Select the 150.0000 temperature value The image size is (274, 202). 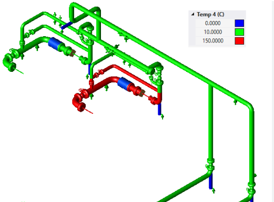pos(213,41)
